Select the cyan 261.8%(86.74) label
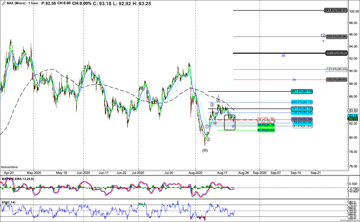This screenshot has width=360, height=222. 302,91
